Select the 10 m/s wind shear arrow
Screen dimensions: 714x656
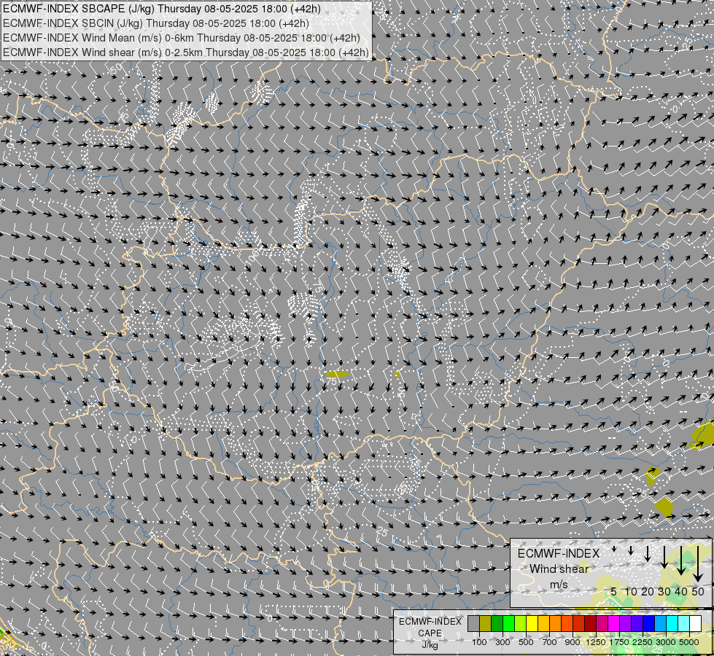point(631,550)
